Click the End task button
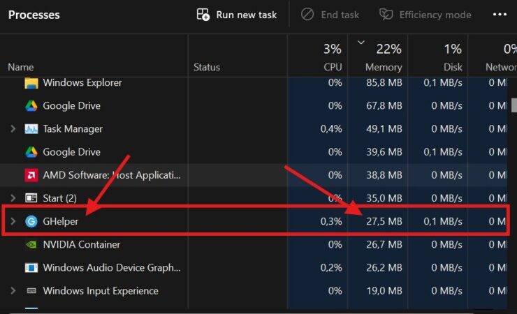Viewport: 517px width, 314px height. coord(330,15)
